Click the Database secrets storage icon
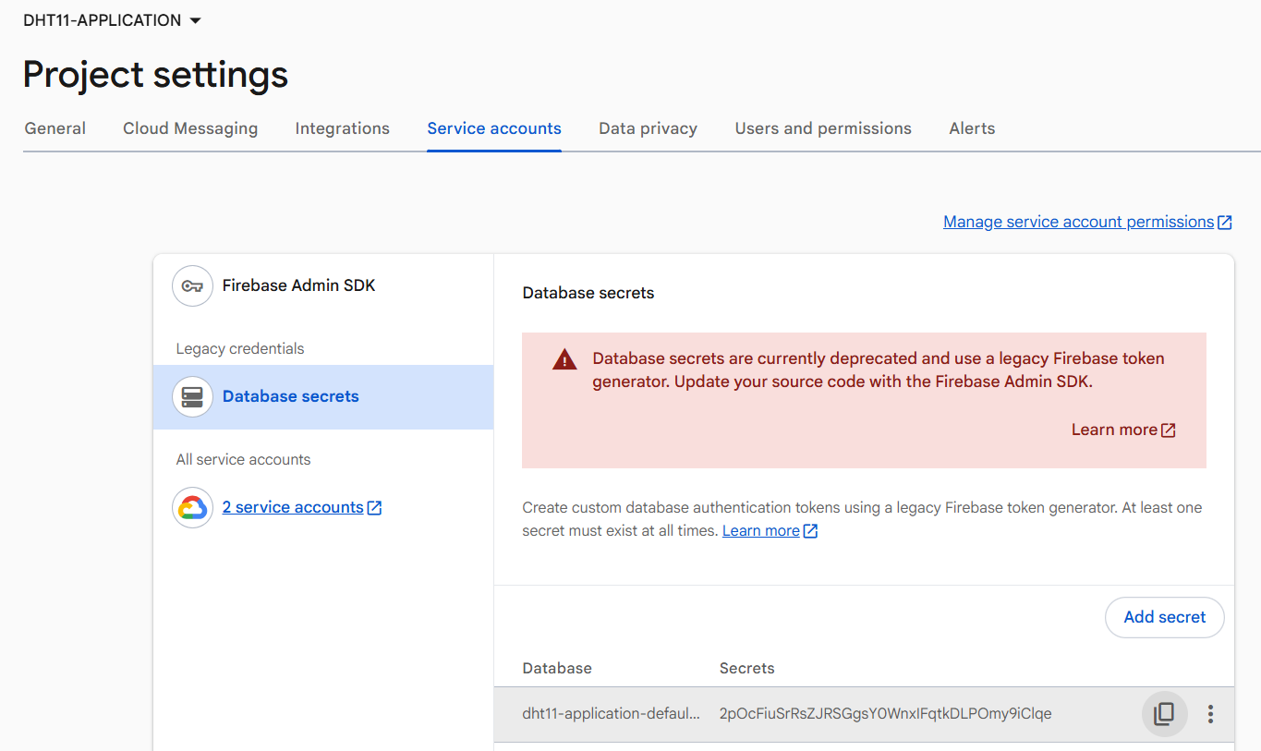This screenshot has width=1261, height=751. tap(192, 397)
